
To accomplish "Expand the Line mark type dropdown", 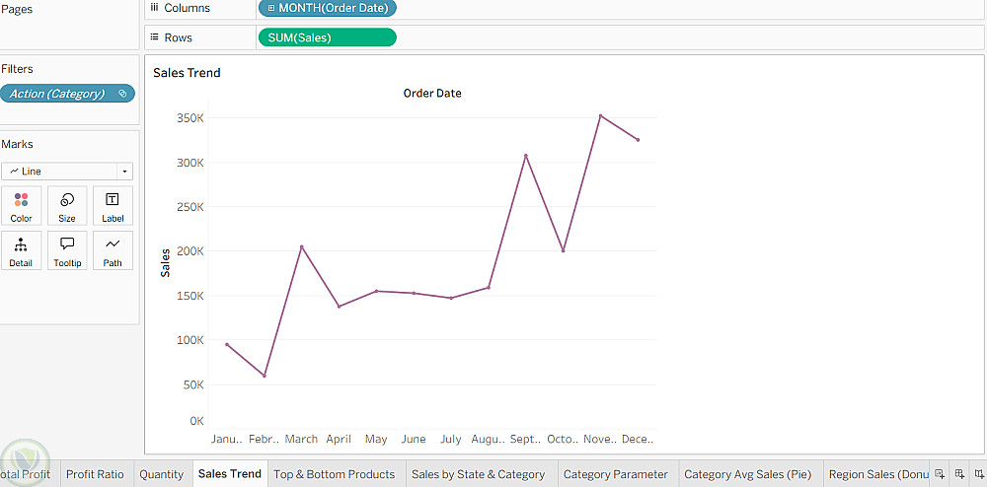I will point(124,172).
